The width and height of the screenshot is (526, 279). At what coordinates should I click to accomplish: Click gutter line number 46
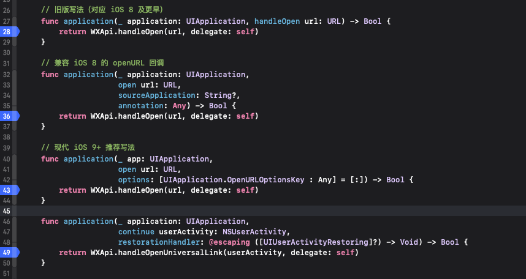click(6, 221)
